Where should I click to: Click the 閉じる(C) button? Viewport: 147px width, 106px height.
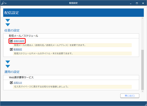coord(130,96)
